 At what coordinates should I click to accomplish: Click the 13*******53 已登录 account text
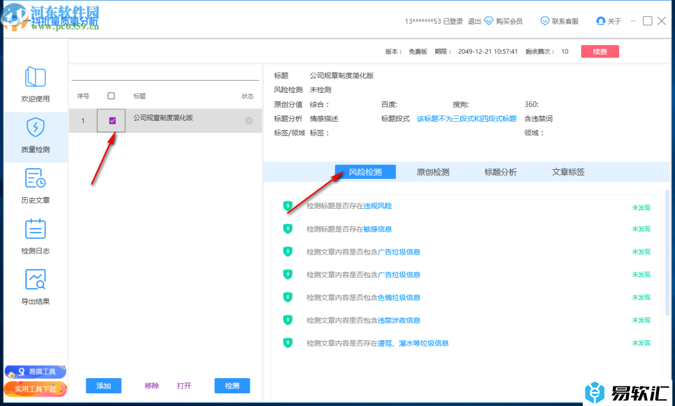433,21
